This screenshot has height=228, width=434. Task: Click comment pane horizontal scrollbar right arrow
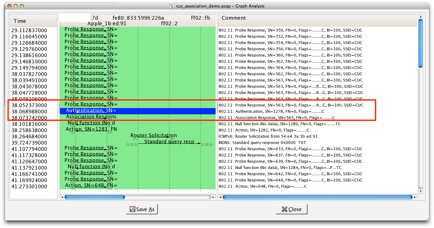click(415, 197)
